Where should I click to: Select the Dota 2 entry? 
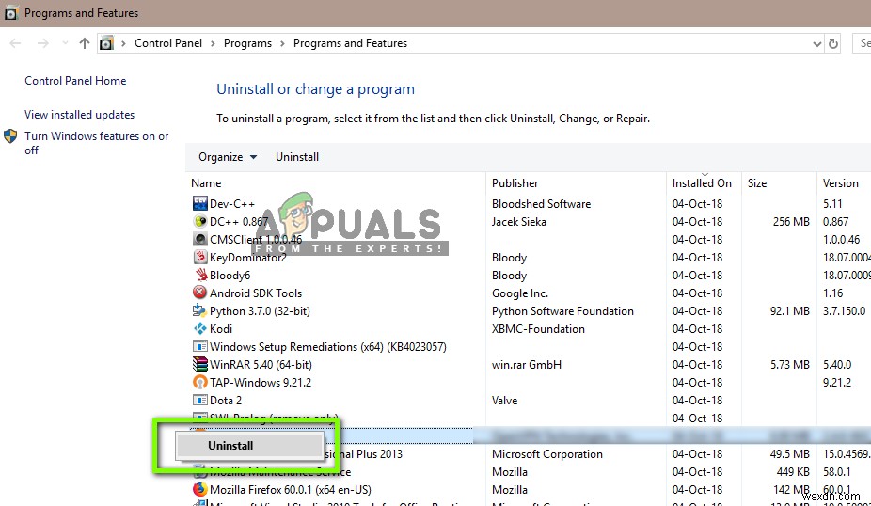pos(226,400)
